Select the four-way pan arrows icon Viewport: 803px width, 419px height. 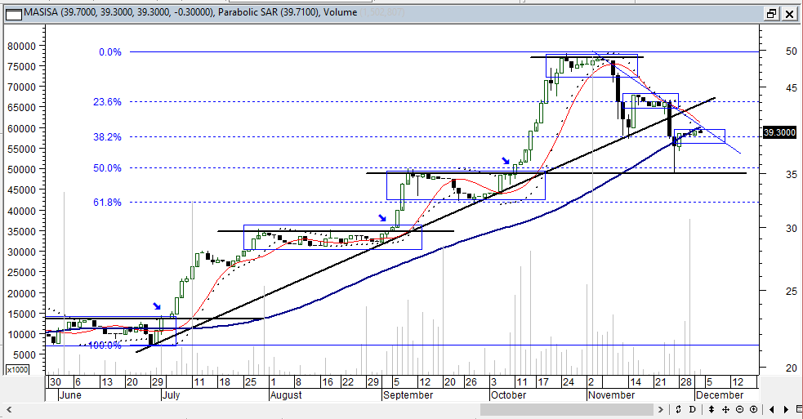[x=725, y=409]
